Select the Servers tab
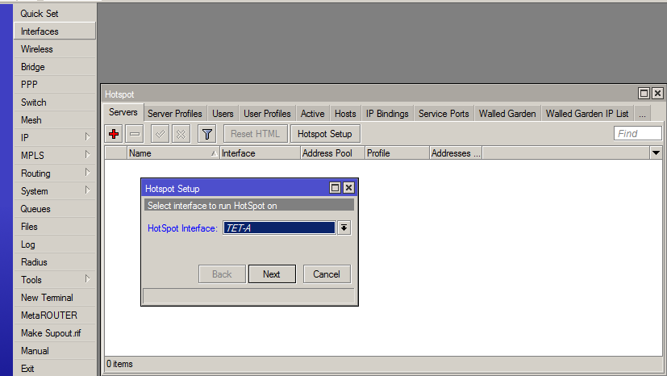The width and height of the screenshot is (667, 376). click(123, 112)
